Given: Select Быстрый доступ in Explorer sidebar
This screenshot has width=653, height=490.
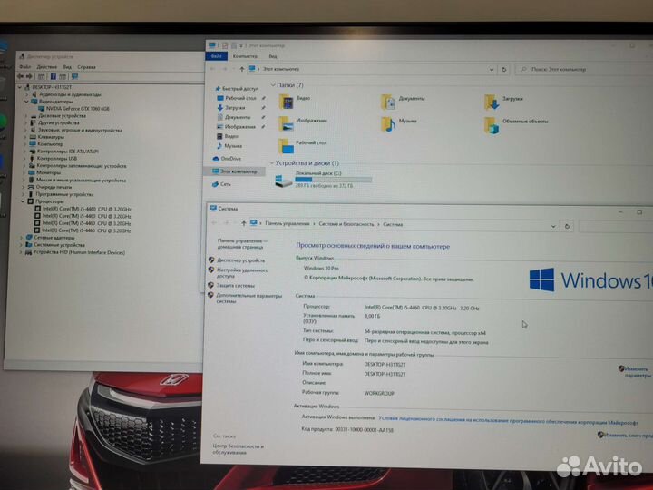Looking at the screenshot, I should [240, 89].
